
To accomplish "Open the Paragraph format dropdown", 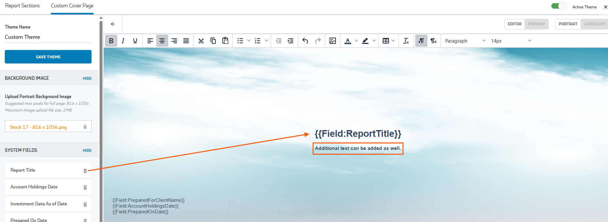I will click(x=465, y=41).
